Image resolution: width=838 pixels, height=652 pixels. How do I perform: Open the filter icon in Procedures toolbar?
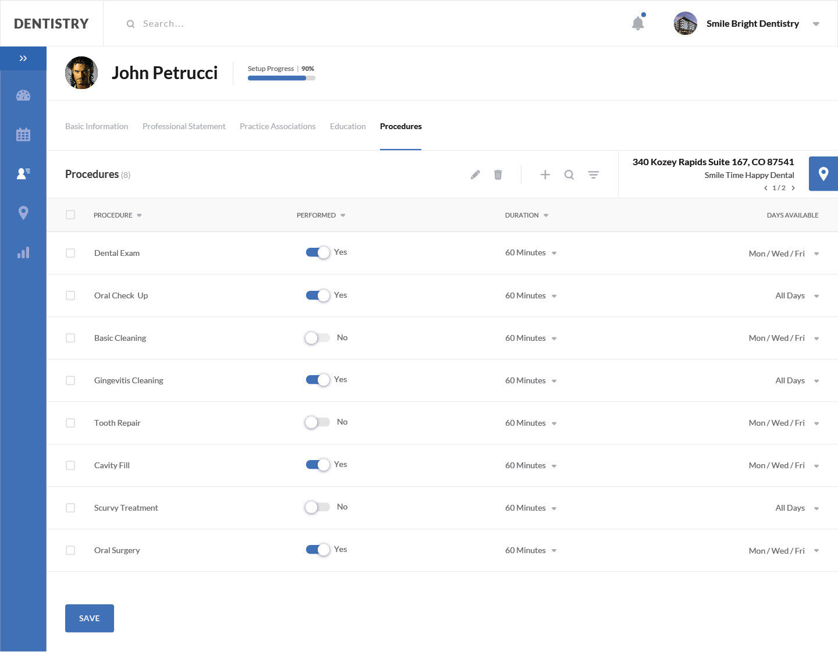(x=593, y=174)
